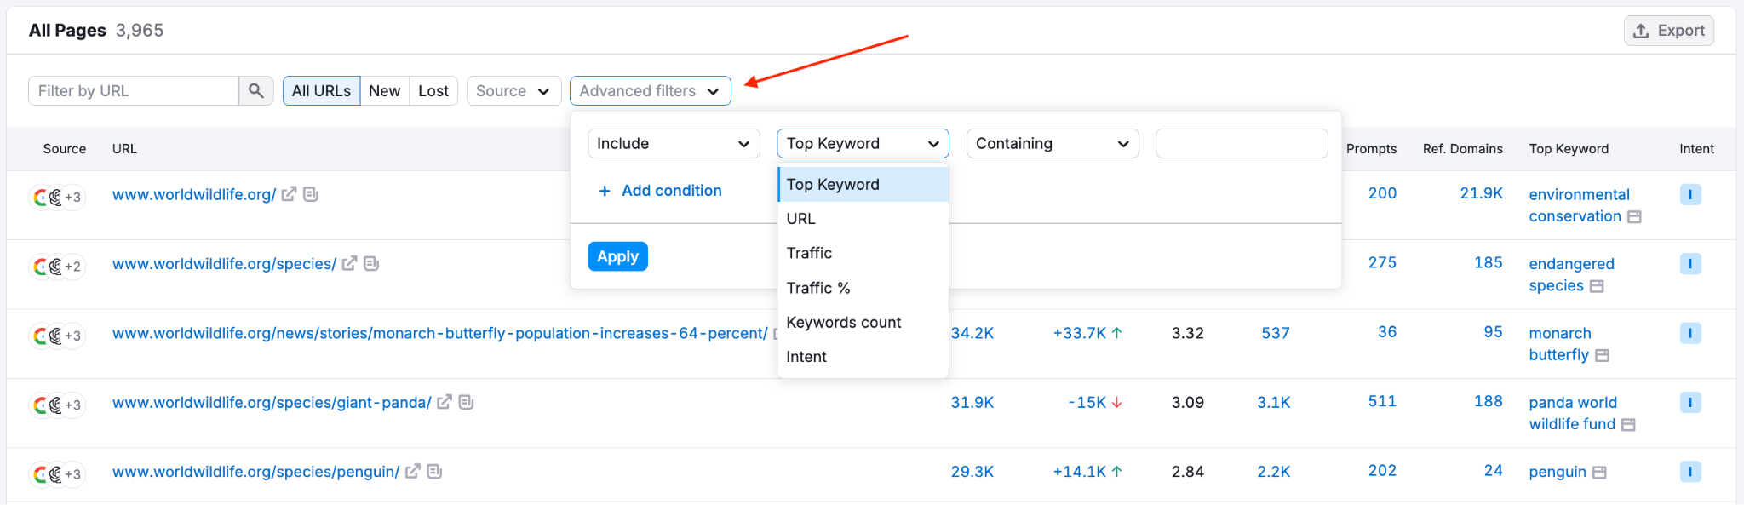Open page details icon for the penguin URL
This screenshot has width=1744, height=505.
(x=434, y=471)
